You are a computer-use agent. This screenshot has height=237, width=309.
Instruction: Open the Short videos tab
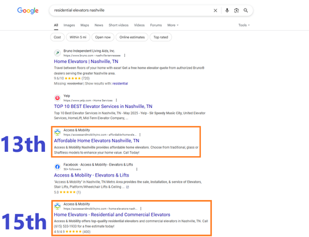pyautogui.click(x=119, y=25)
